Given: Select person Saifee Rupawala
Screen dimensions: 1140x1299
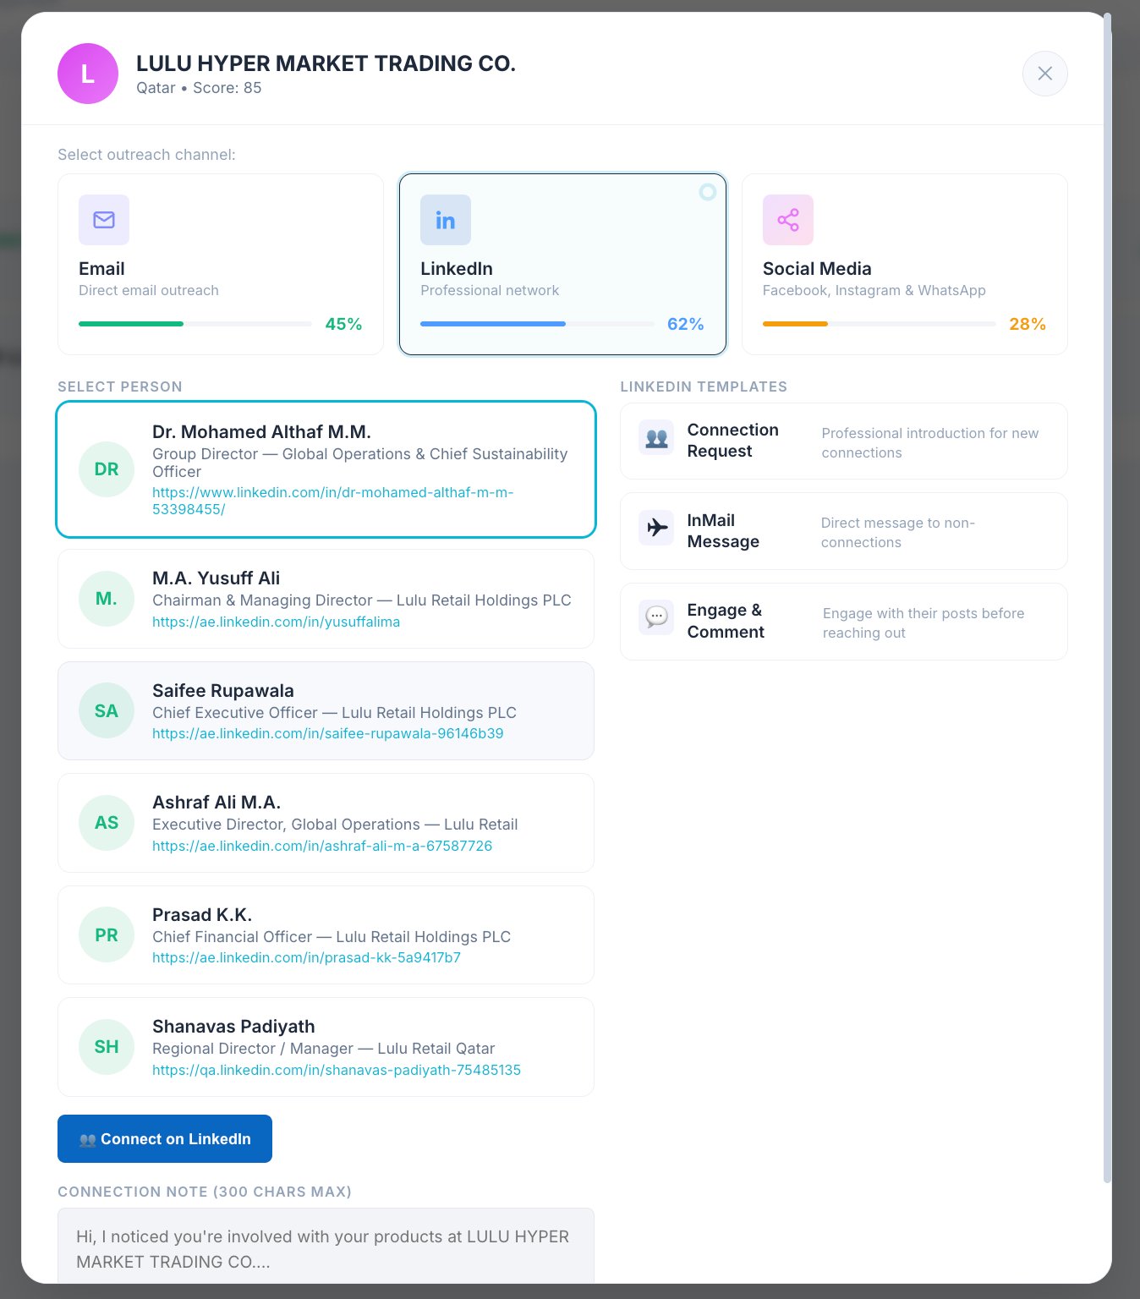Looking at the screenshot, I should pos(326,710).
